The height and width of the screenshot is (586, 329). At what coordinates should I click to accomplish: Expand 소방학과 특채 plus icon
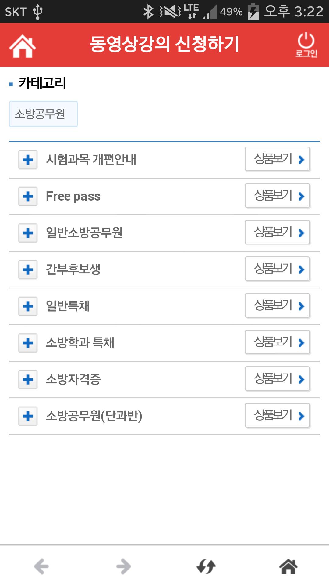tap(28, 343)
